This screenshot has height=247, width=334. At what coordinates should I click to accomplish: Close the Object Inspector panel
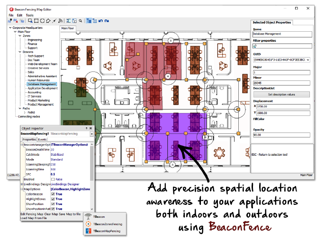(x=90, y=128)
